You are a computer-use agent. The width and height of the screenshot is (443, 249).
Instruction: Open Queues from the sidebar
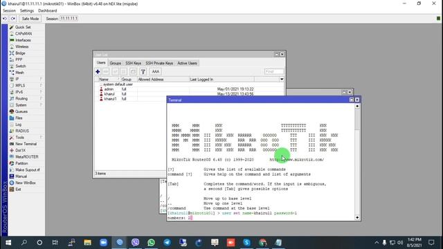click(21, 111)
